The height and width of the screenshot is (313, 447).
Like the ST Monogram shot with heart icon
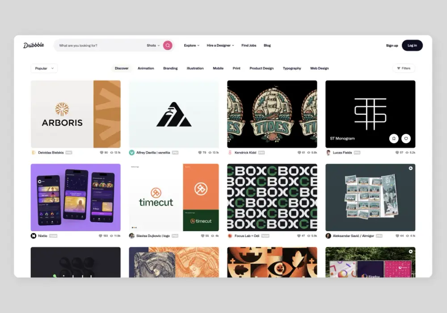(406, 139)
